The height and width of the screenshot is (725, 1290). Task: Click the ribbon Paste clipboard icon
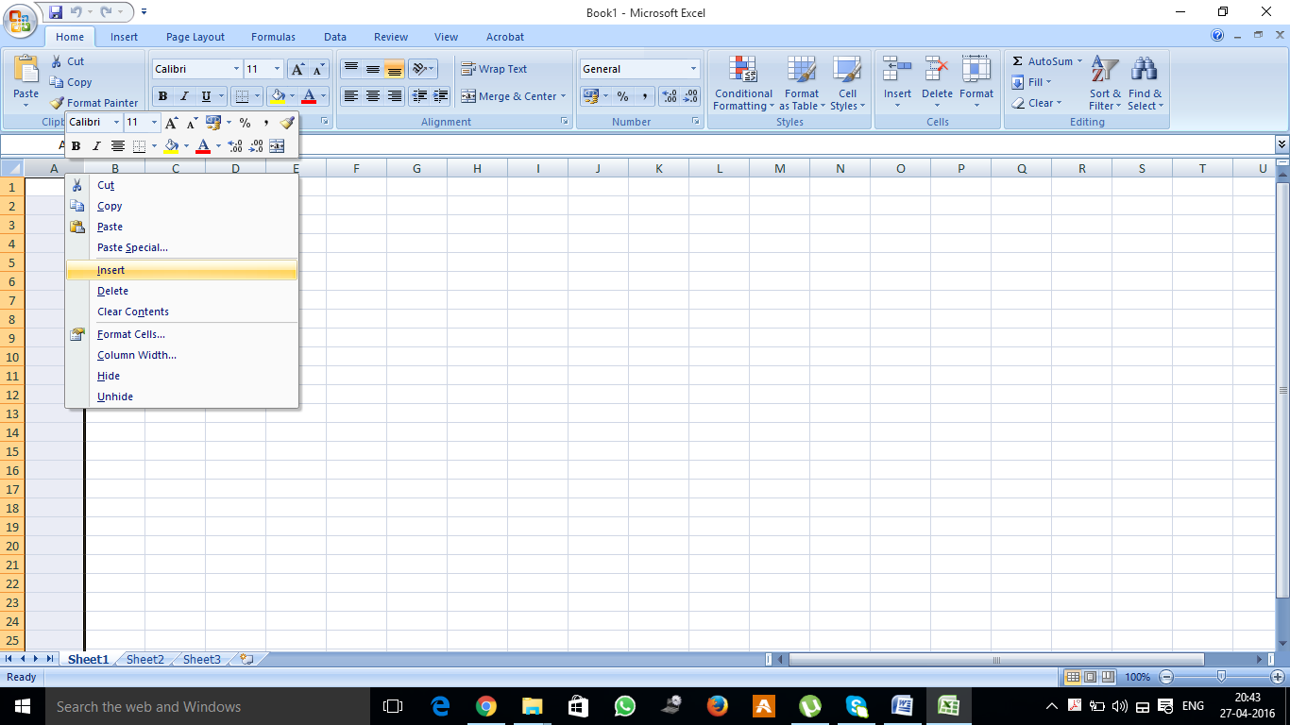(26, 69)
